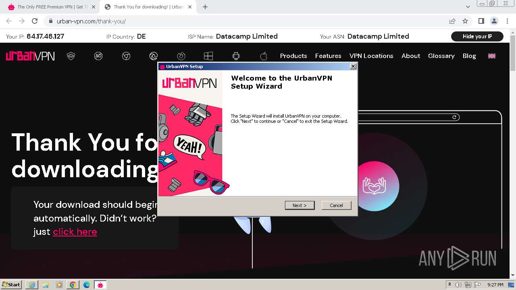Follow the 'click here' download link
This screenshot has height=290, width=516.
pos(75,232)
